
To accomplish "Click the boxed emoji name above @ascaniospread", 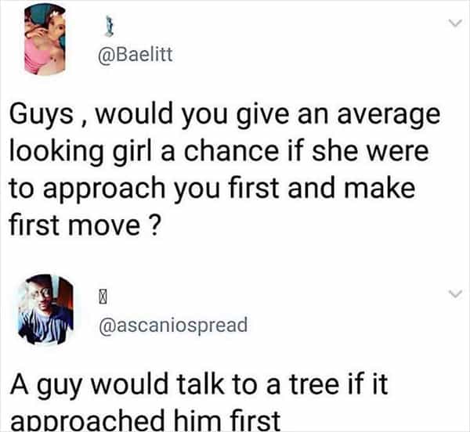I will 103,297.
